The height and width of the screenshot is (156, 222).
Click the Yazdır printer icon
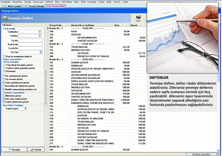(x=138, y=17)
